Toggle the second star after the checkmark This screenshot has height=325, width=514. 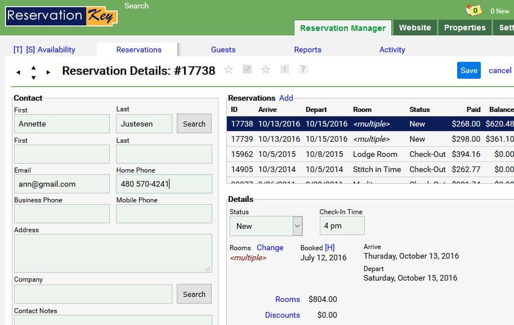coord(266,70)
